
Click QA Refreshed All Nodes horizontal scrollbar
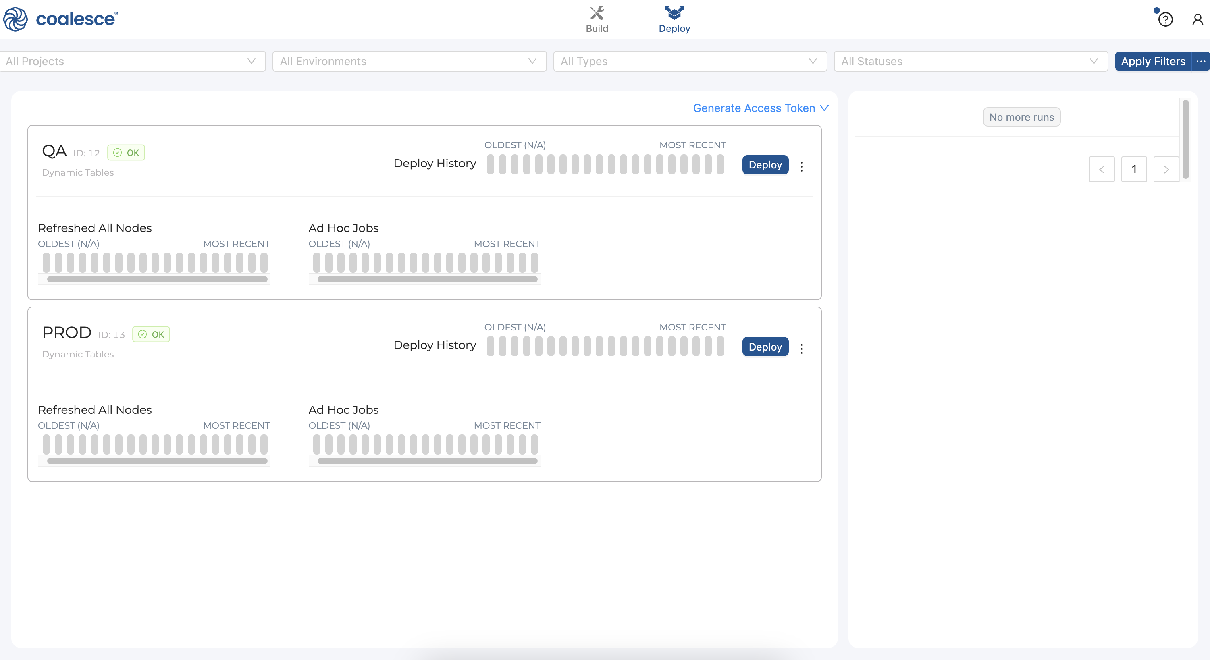click(x=157, y=279)
